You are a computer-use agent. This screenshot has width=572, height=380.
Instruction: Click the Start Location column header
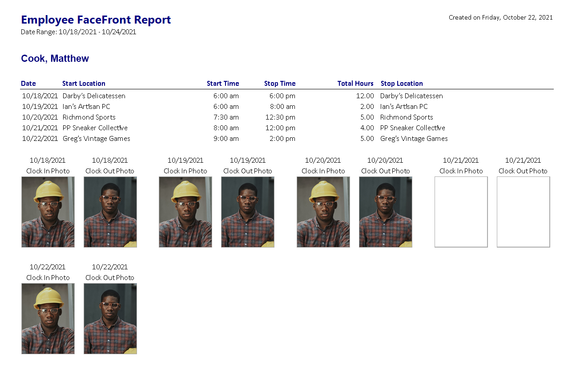pyautogui.click(x=84, y=84)
